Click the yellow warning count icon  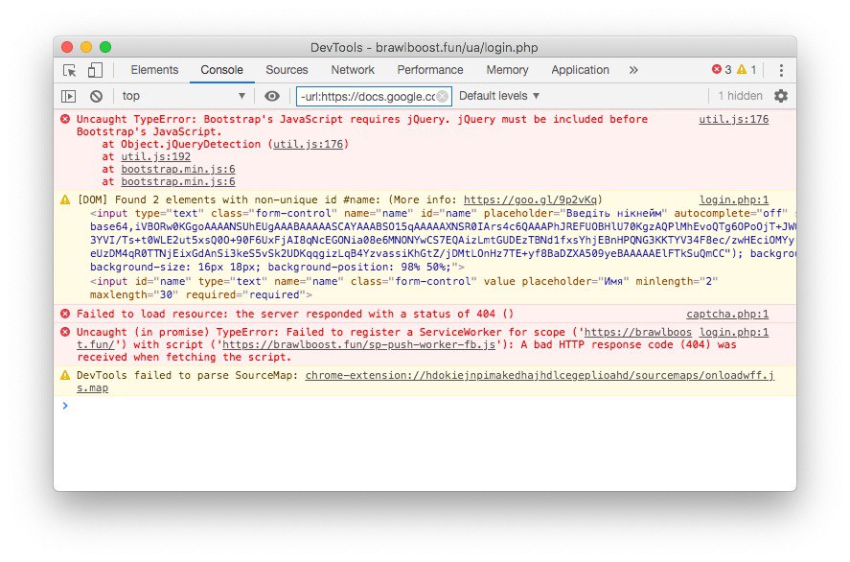742,69
